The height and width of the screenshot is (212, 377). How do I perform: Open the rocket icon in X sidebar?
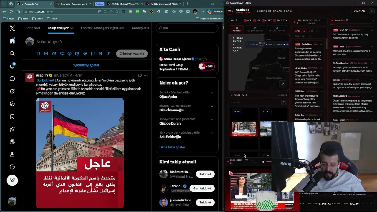click(12, 129)
